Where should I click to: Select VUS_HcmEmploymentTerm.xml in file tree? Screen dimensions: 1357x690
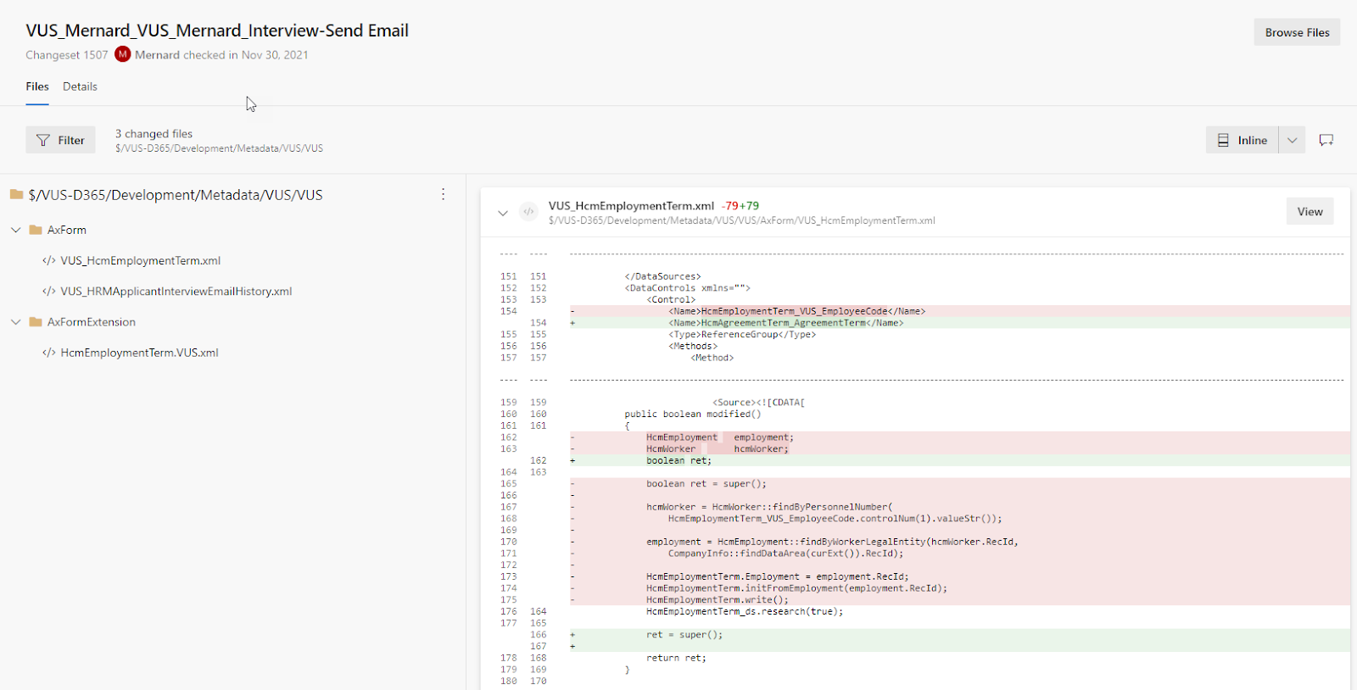(141, 260)
